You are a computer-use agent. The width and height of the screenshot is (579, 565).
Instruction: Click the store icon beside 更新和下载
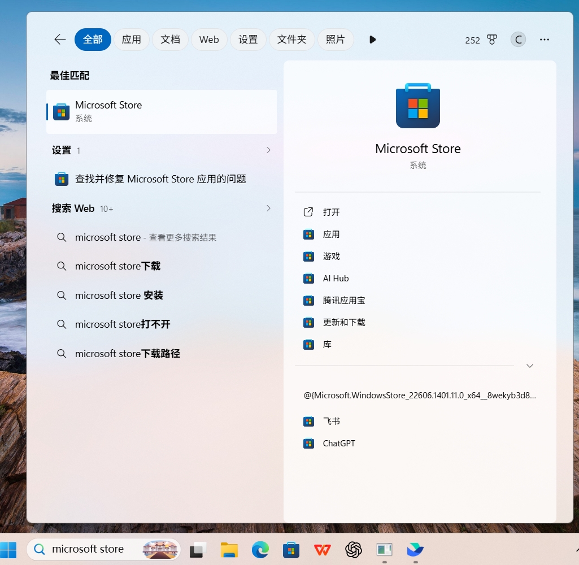point(308,323)
